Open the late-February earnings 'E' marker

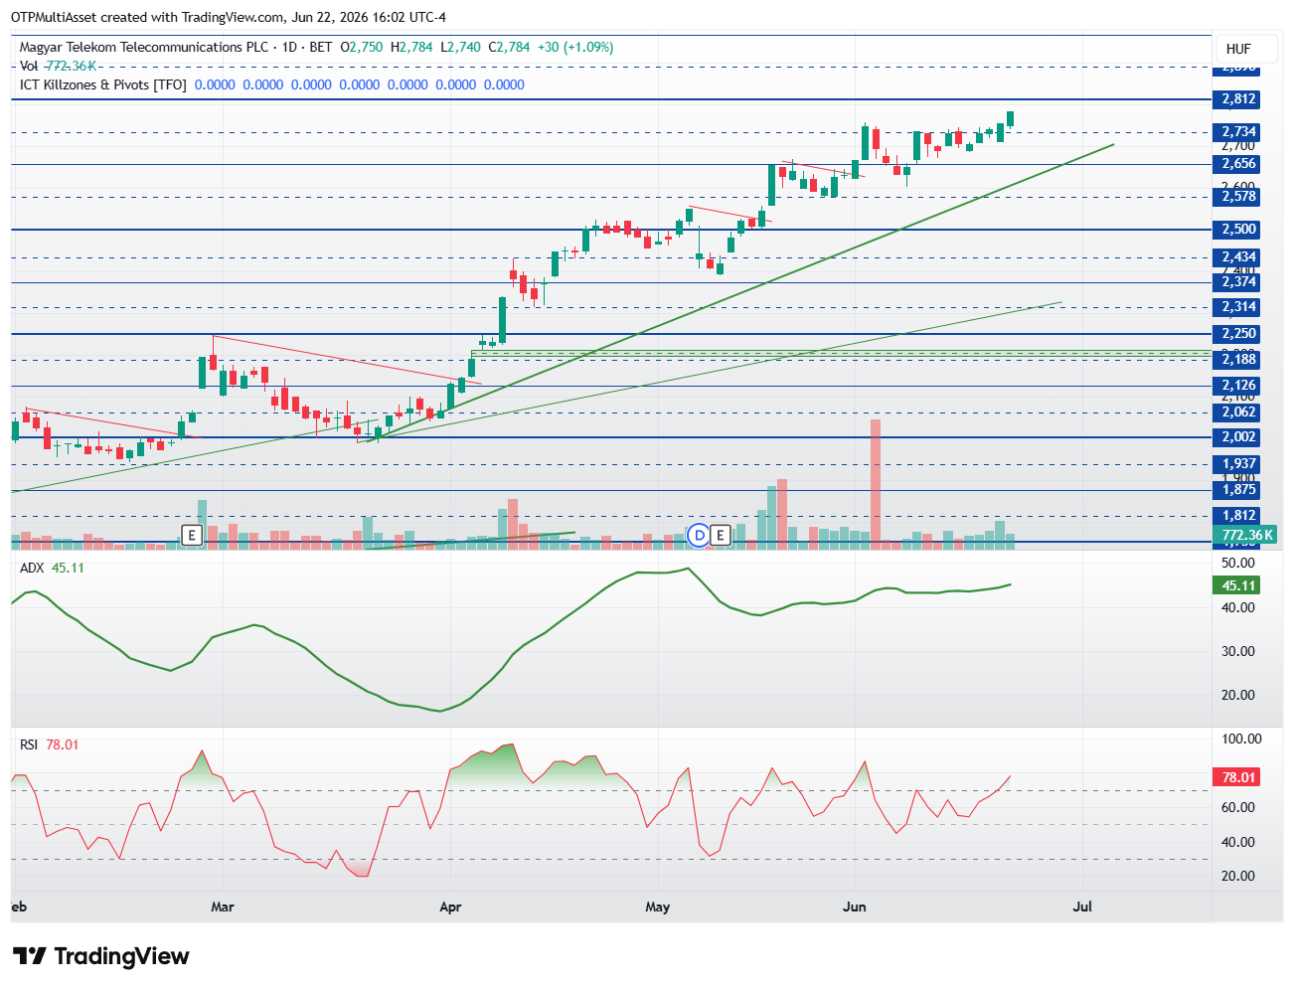(193, 535)
